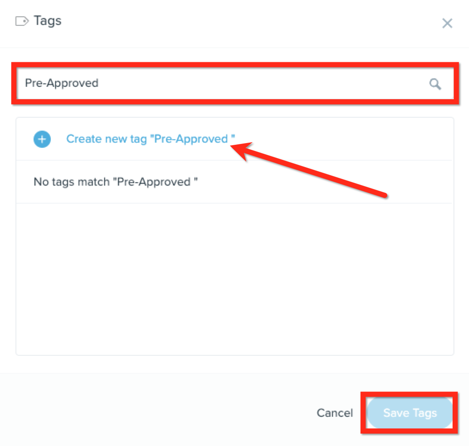Click the No tags match message row

[235, 182]
